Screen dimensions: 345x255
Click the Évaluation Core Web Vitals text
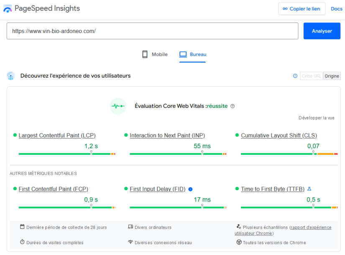(171, 106)
